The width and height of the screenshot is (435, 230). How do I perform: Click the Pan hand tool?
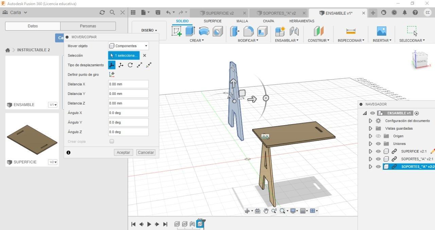266,211
